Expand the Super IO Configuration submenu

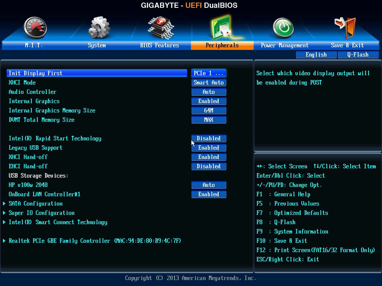[42, 213]
